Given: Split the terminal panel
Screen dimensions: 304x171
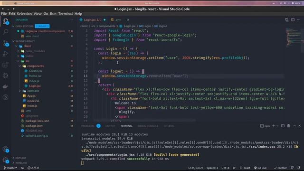Looking at the screenshot, I should [x=283, y=126].
